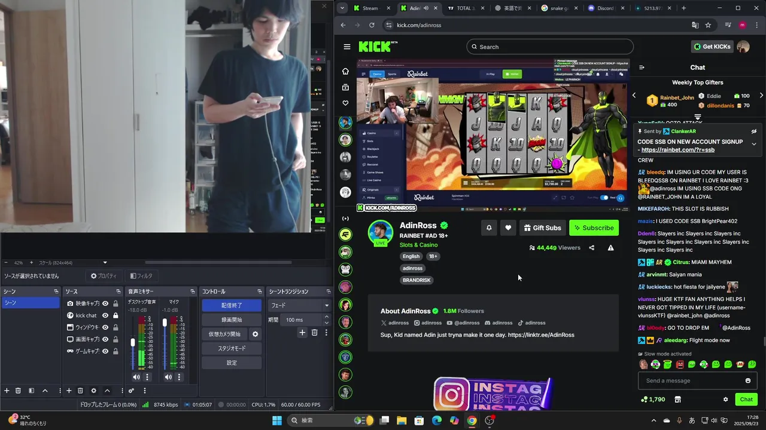Viewport: 766px width, 430px height.
Task: Toggle eye for ゲームキャプチャ source
Action: (105, 351)
